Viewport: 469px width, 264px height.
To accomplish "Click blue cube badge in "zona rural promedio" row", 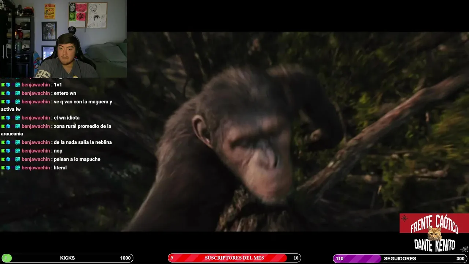I will (x=8, y=126).
